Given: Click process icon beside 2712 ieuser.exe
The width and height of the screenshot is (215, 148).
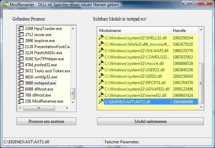Looking at the screenshot, I should pyautogui.click(x=21, y=35).
